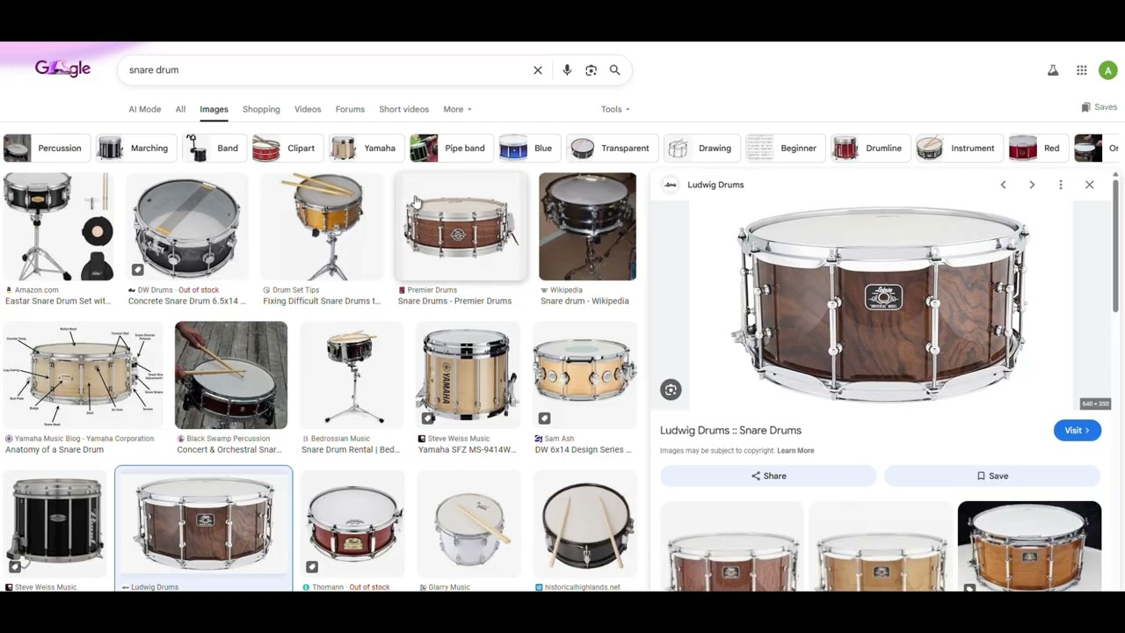Viewport: 1125px width, 633px height.
Task: Open search by image camera icon
Action: point(591,70)
